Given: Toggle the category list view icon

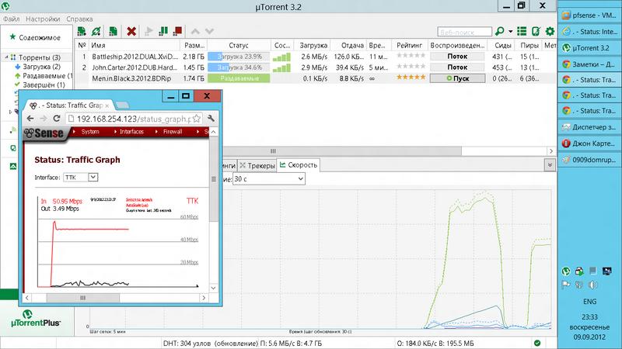Looking at the screenshot, I should coord(522,31).
